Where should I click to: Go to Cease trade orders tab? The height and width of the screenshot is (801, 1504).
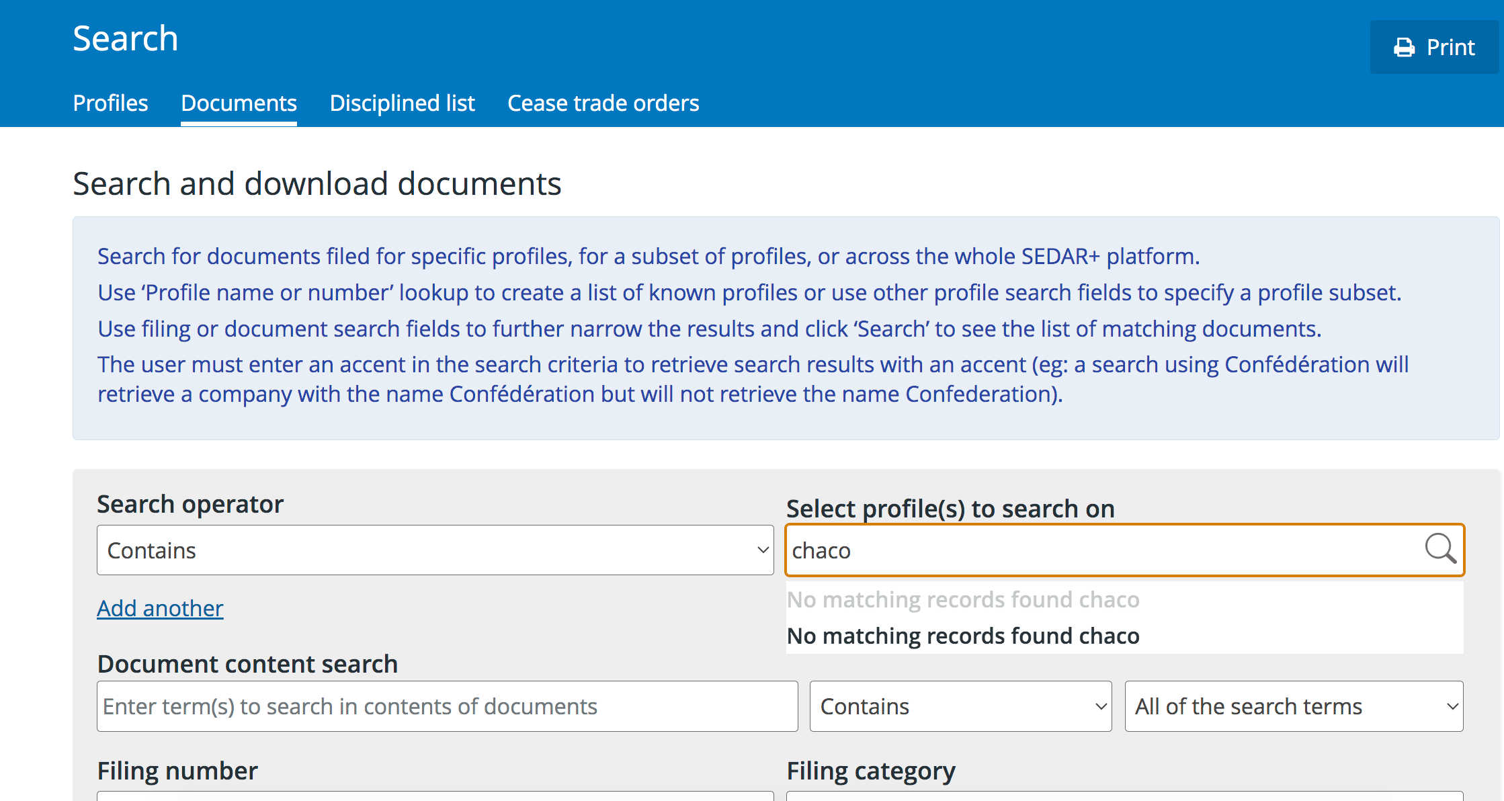click(603, 103)
